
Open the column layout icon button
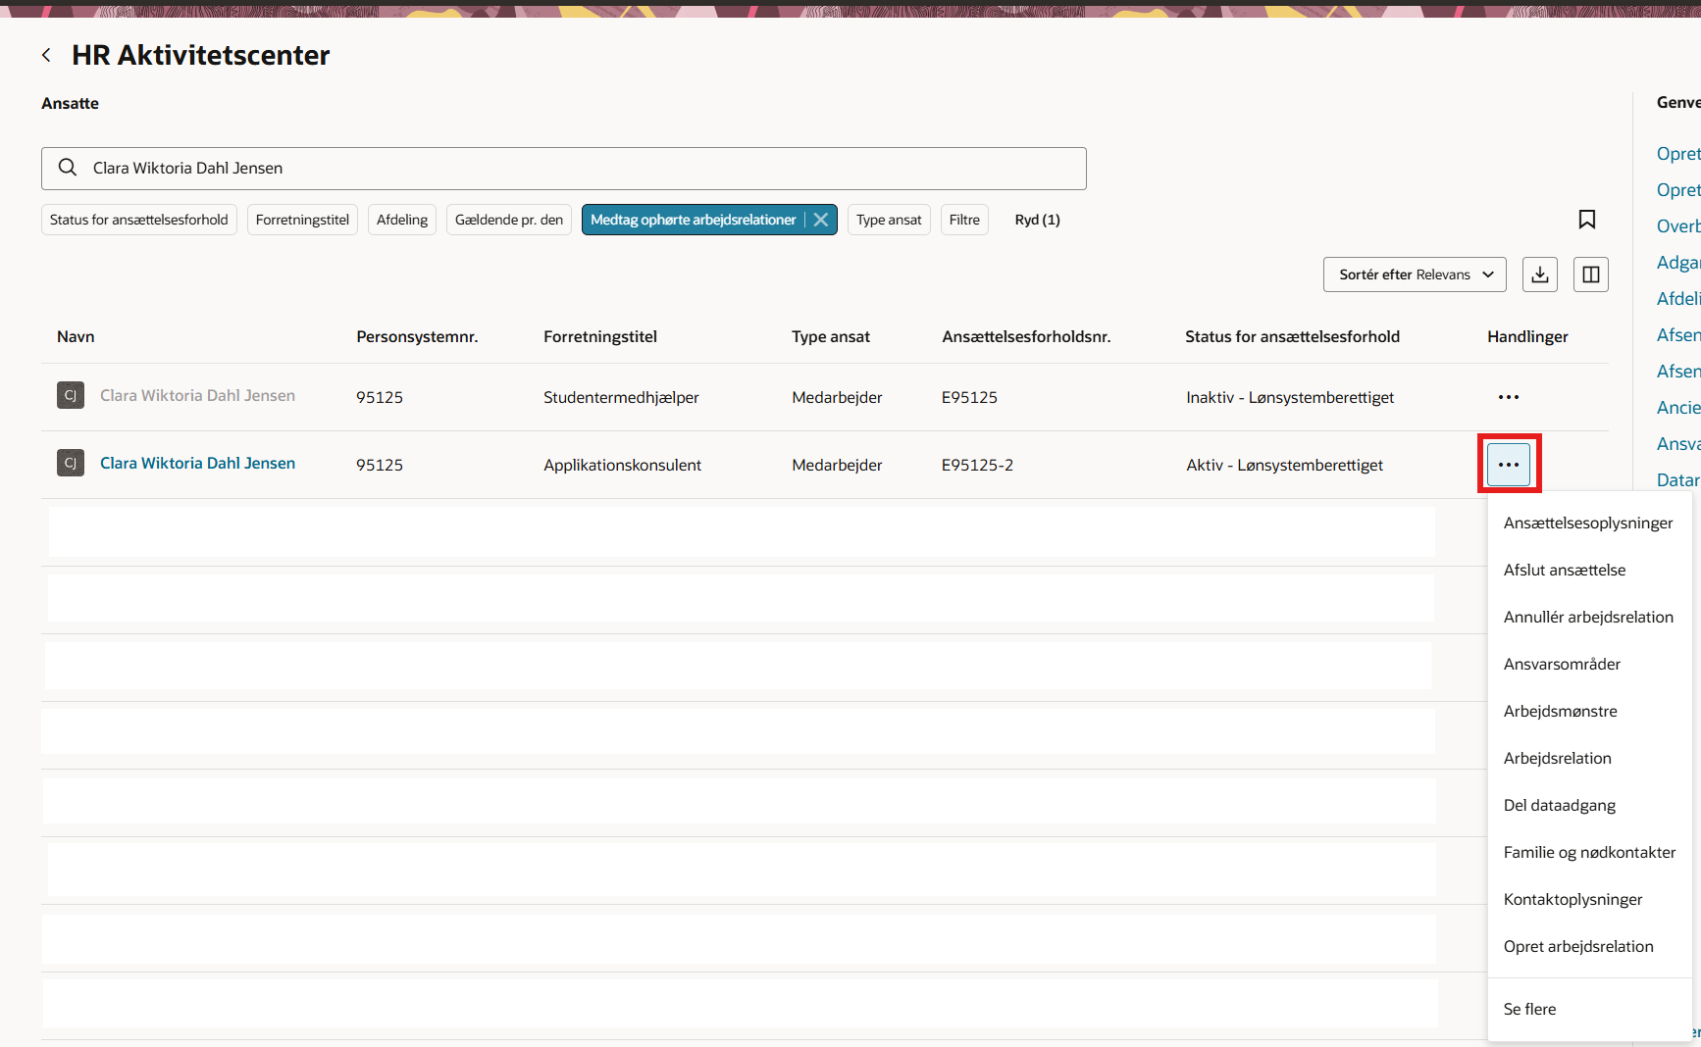point(1591,274)
